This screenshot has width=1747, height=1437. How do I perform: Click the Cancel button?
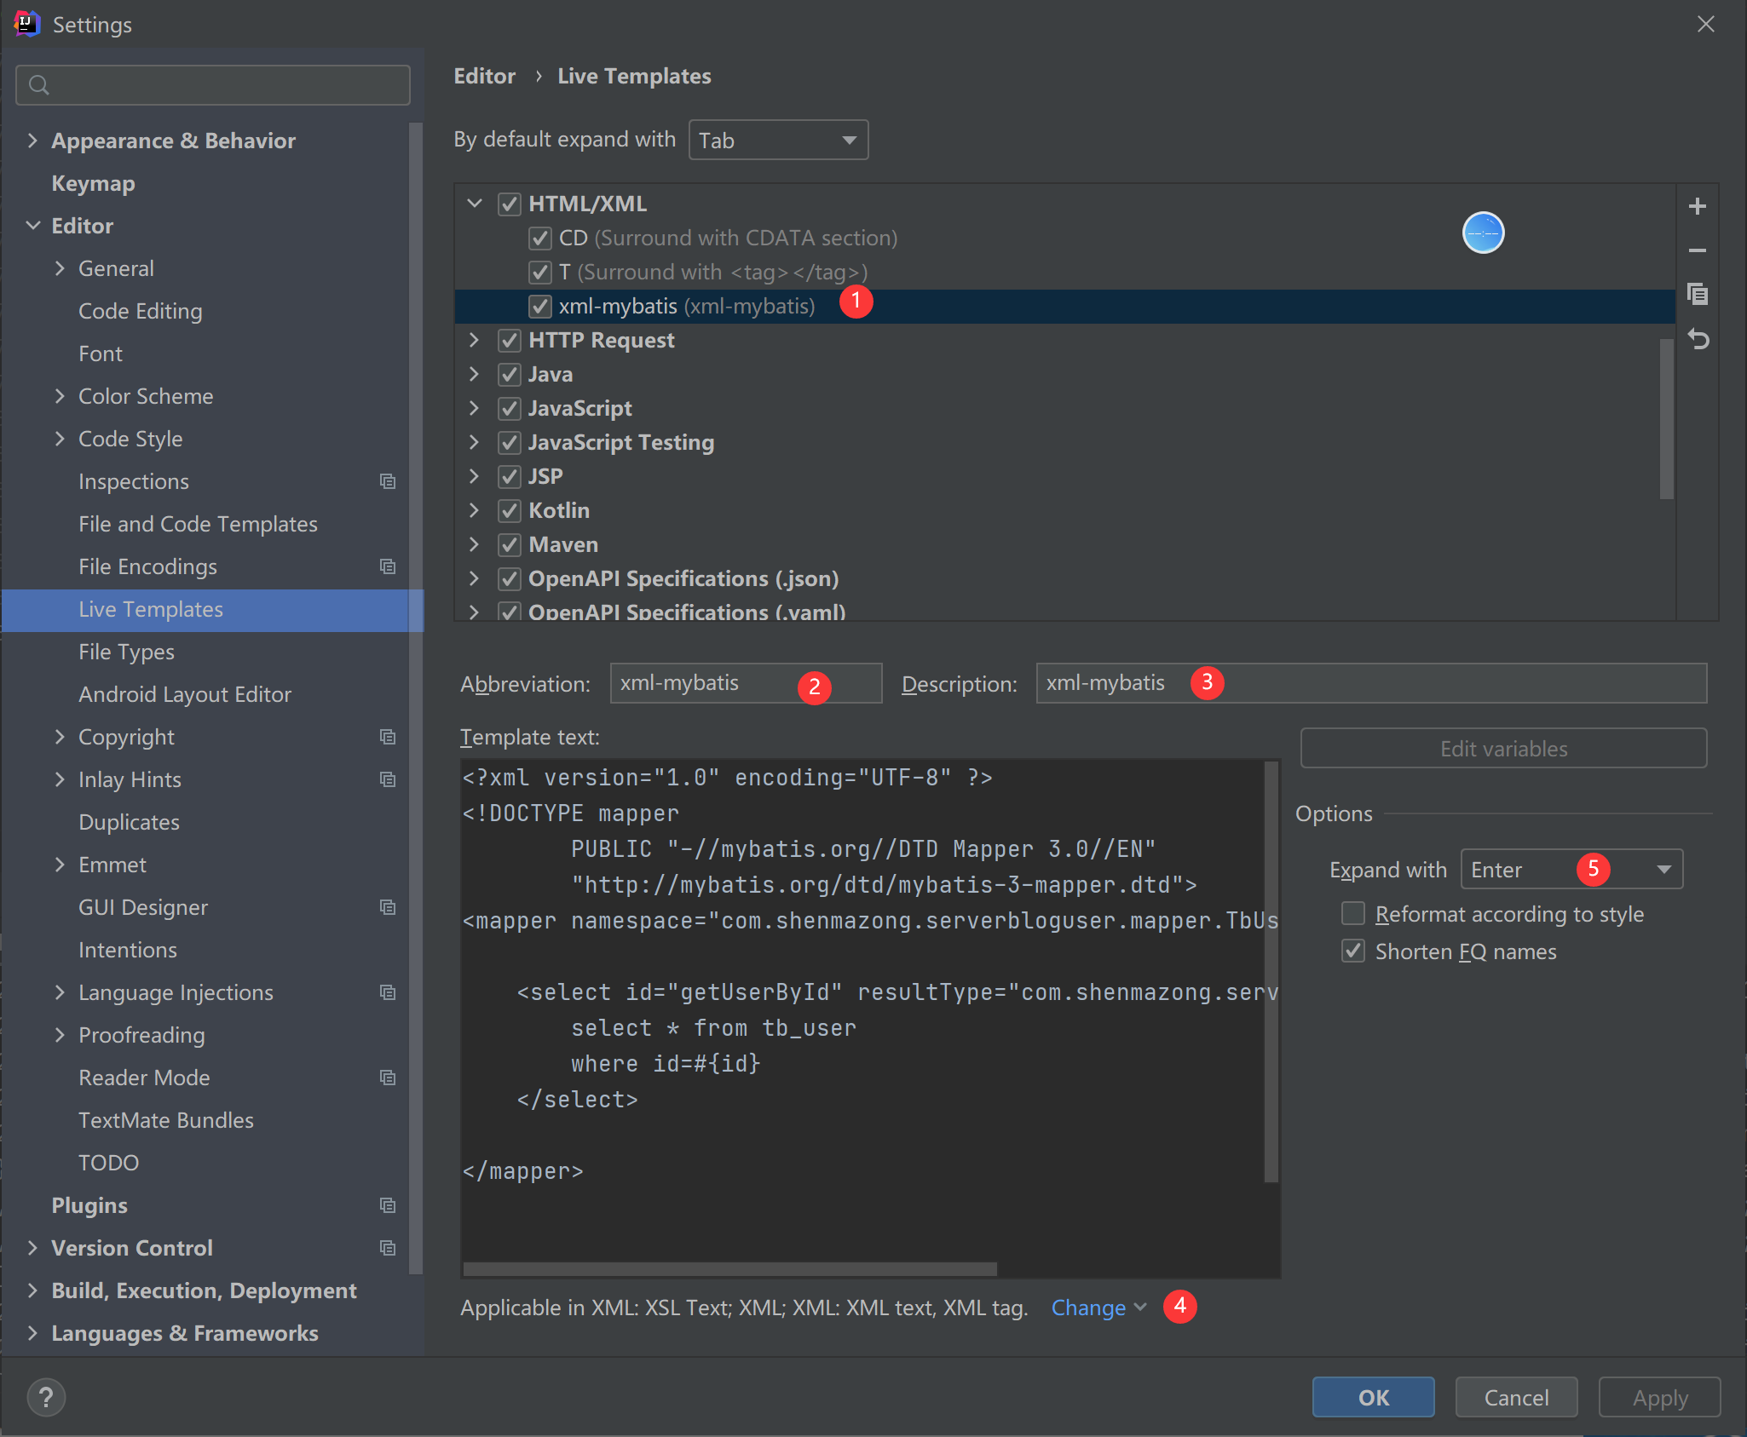[x=1516, y=1397]
